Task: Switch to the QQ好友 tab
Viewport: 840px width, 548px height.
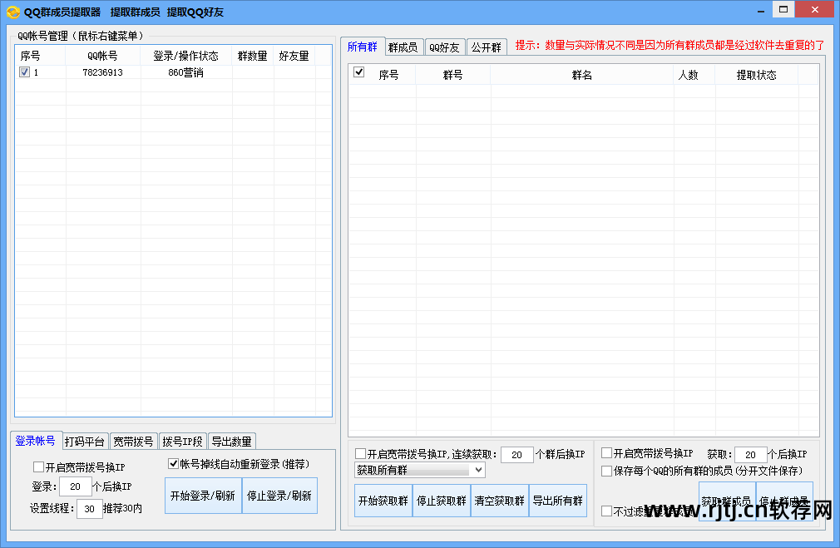Action: pyautogui.click(x=444, y=47)
